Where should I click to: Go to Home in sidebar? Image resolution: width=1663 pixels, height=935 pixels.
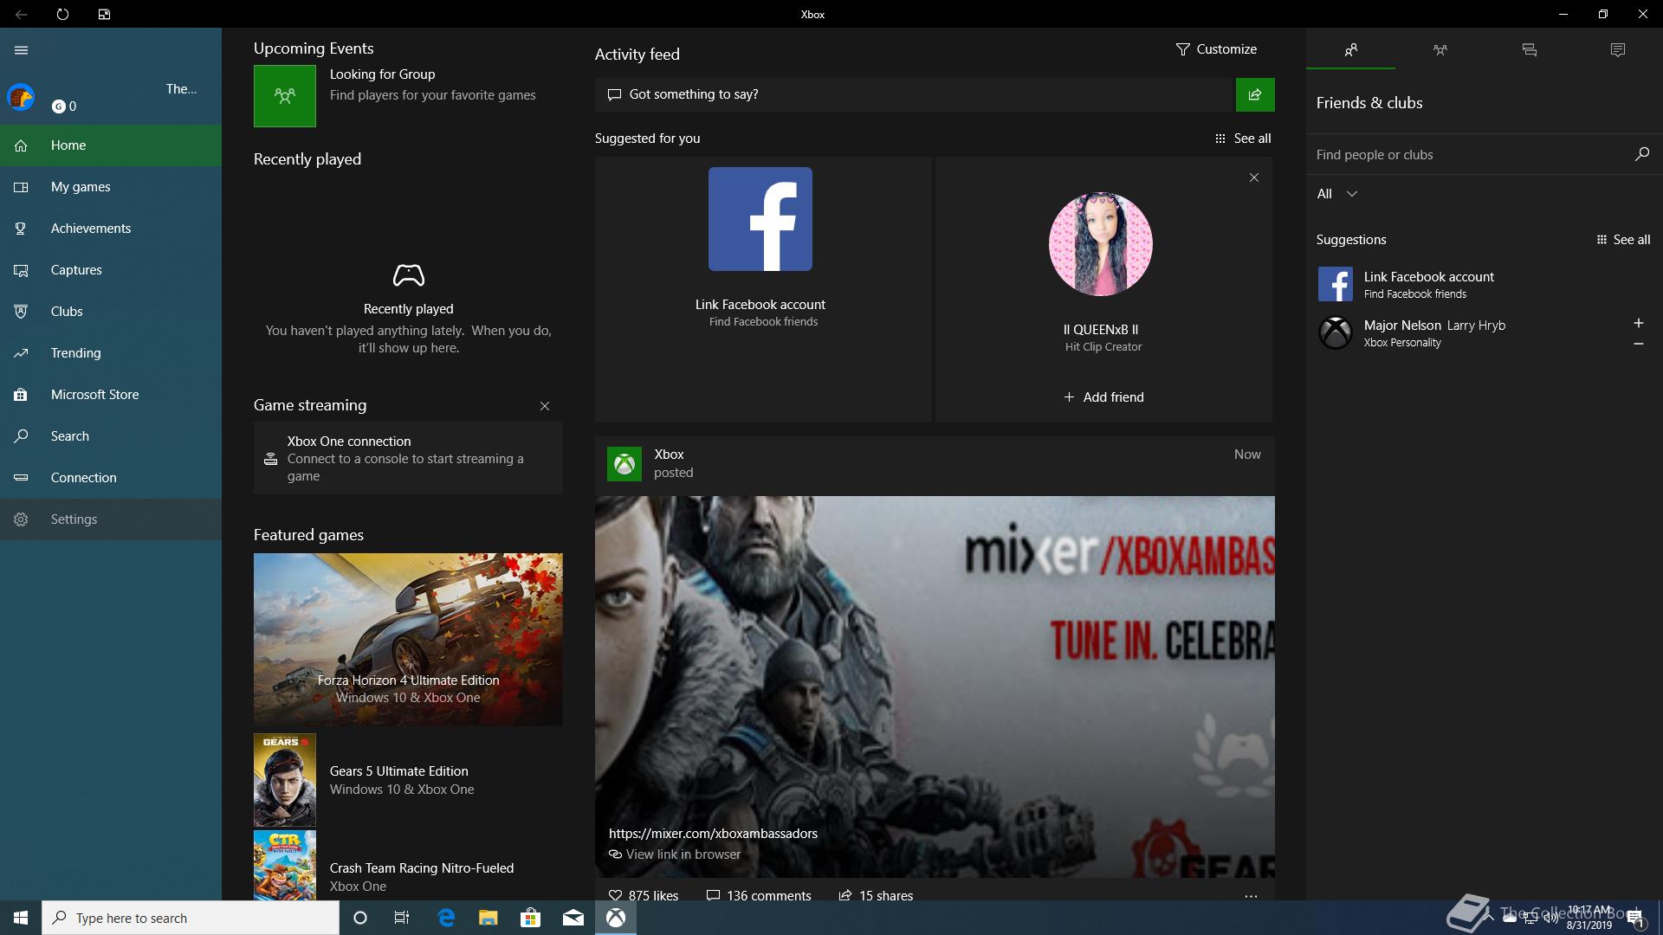click(111, 145)
